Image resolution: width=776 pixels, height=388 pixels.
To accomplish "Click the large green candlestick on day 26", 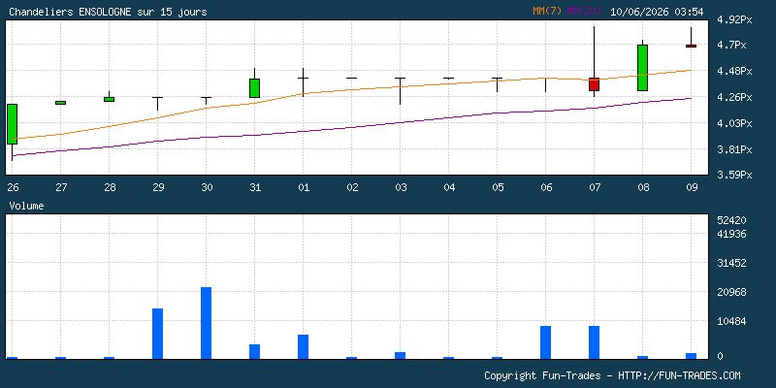I will pyautogui.click(x=12, y=124).
